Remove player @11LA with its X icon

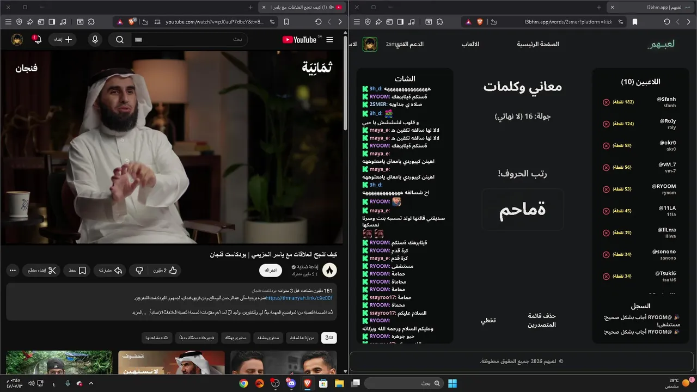[606, 211]
